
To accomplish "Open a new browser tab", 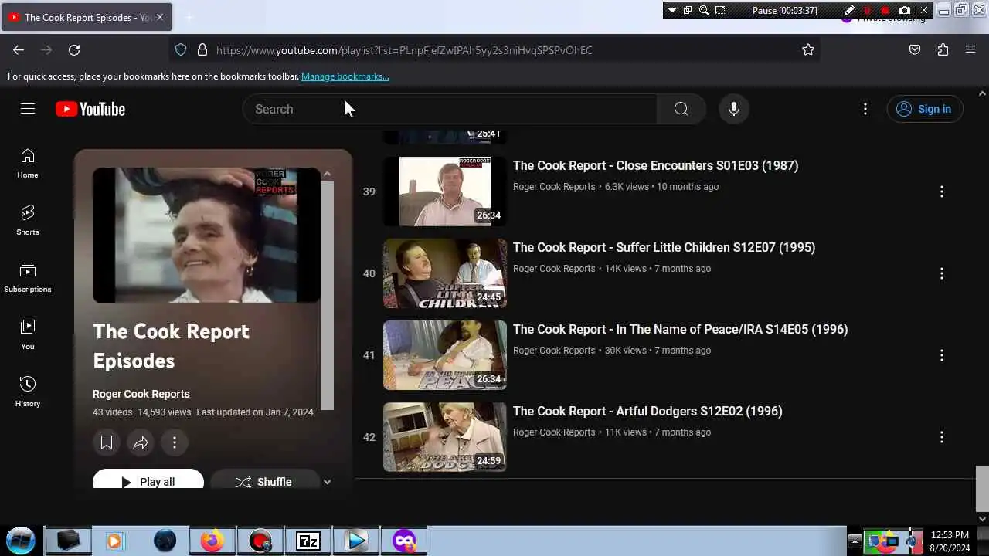I will (189, 17).
